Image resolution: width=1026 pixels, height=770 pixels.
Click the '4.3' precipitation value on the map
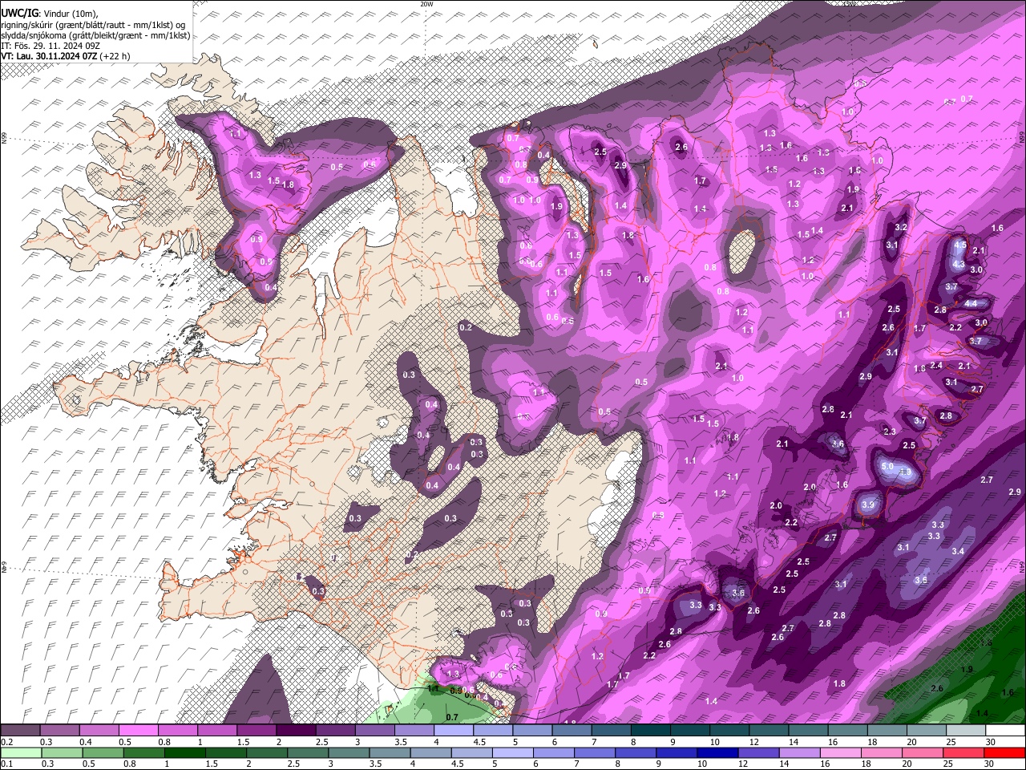958,264
